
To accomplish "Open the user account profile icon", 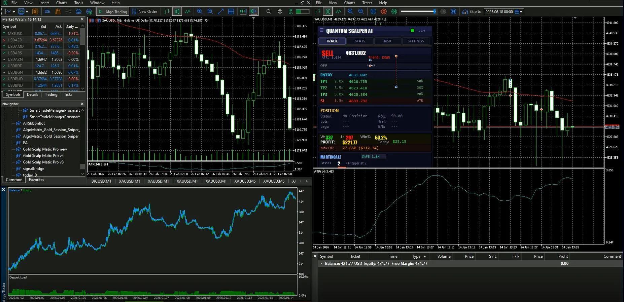I will (x=280, y=11).
